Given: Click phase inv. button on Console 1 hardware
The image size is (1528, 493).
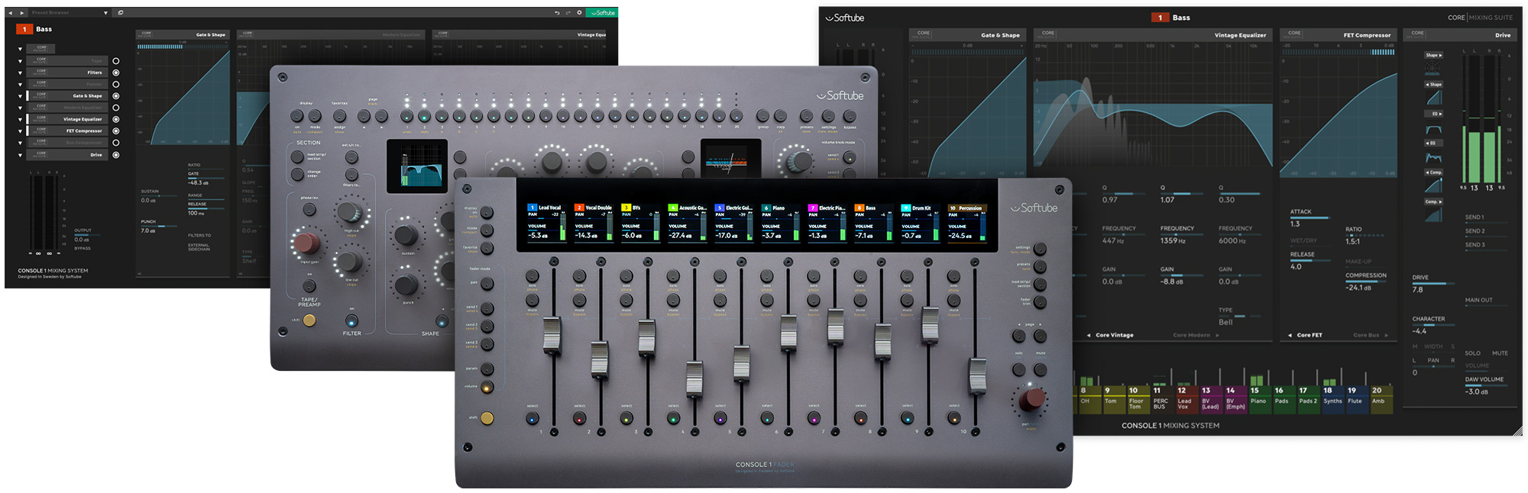Looking at the screenshot, I should pos(309,208).
